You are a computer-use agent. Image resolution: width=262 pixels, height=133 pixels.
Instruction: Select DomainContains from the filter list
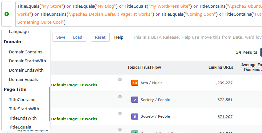[26, 52]
